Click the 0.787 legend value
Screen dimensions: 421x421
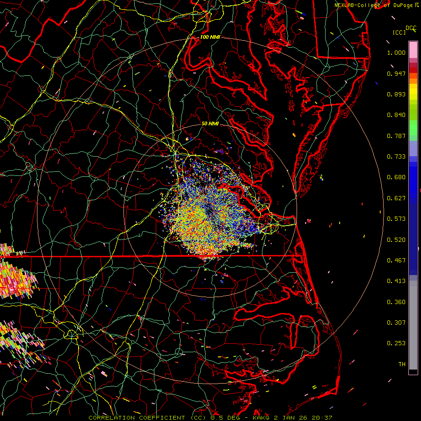pos(396,136)
